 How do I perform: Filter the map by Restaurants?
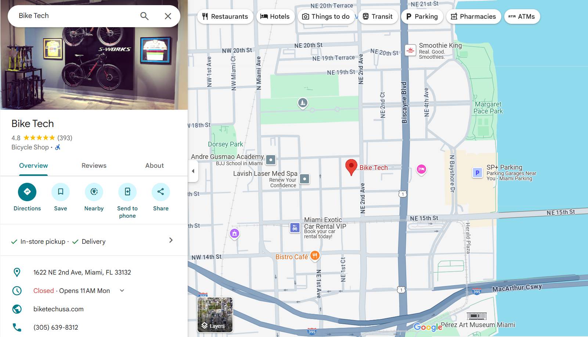tap(225, 17)
